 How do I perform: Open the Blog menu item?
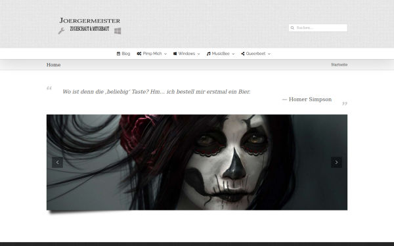click(123, 54)
